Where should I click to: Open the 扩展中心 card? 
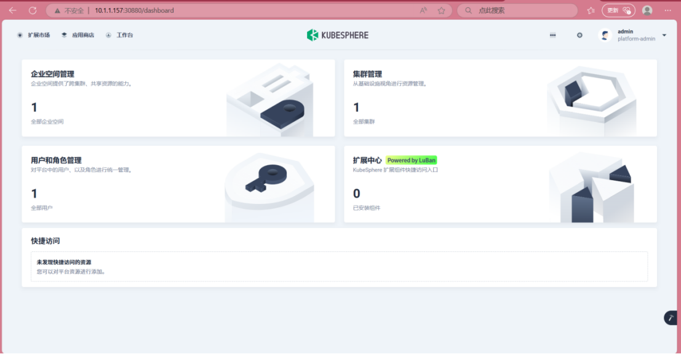[x=500, y=184]
